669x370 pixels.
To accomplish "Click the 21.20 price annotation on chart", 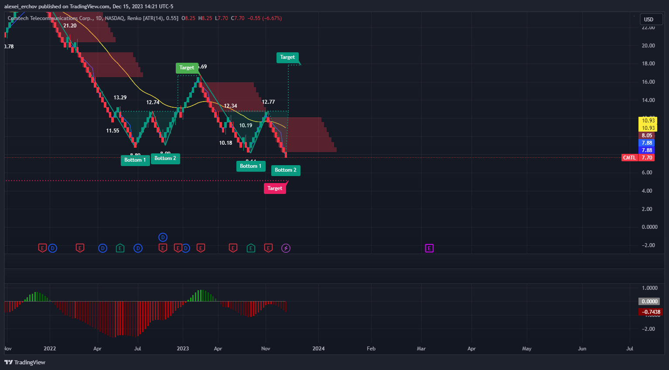I will 70,26.
